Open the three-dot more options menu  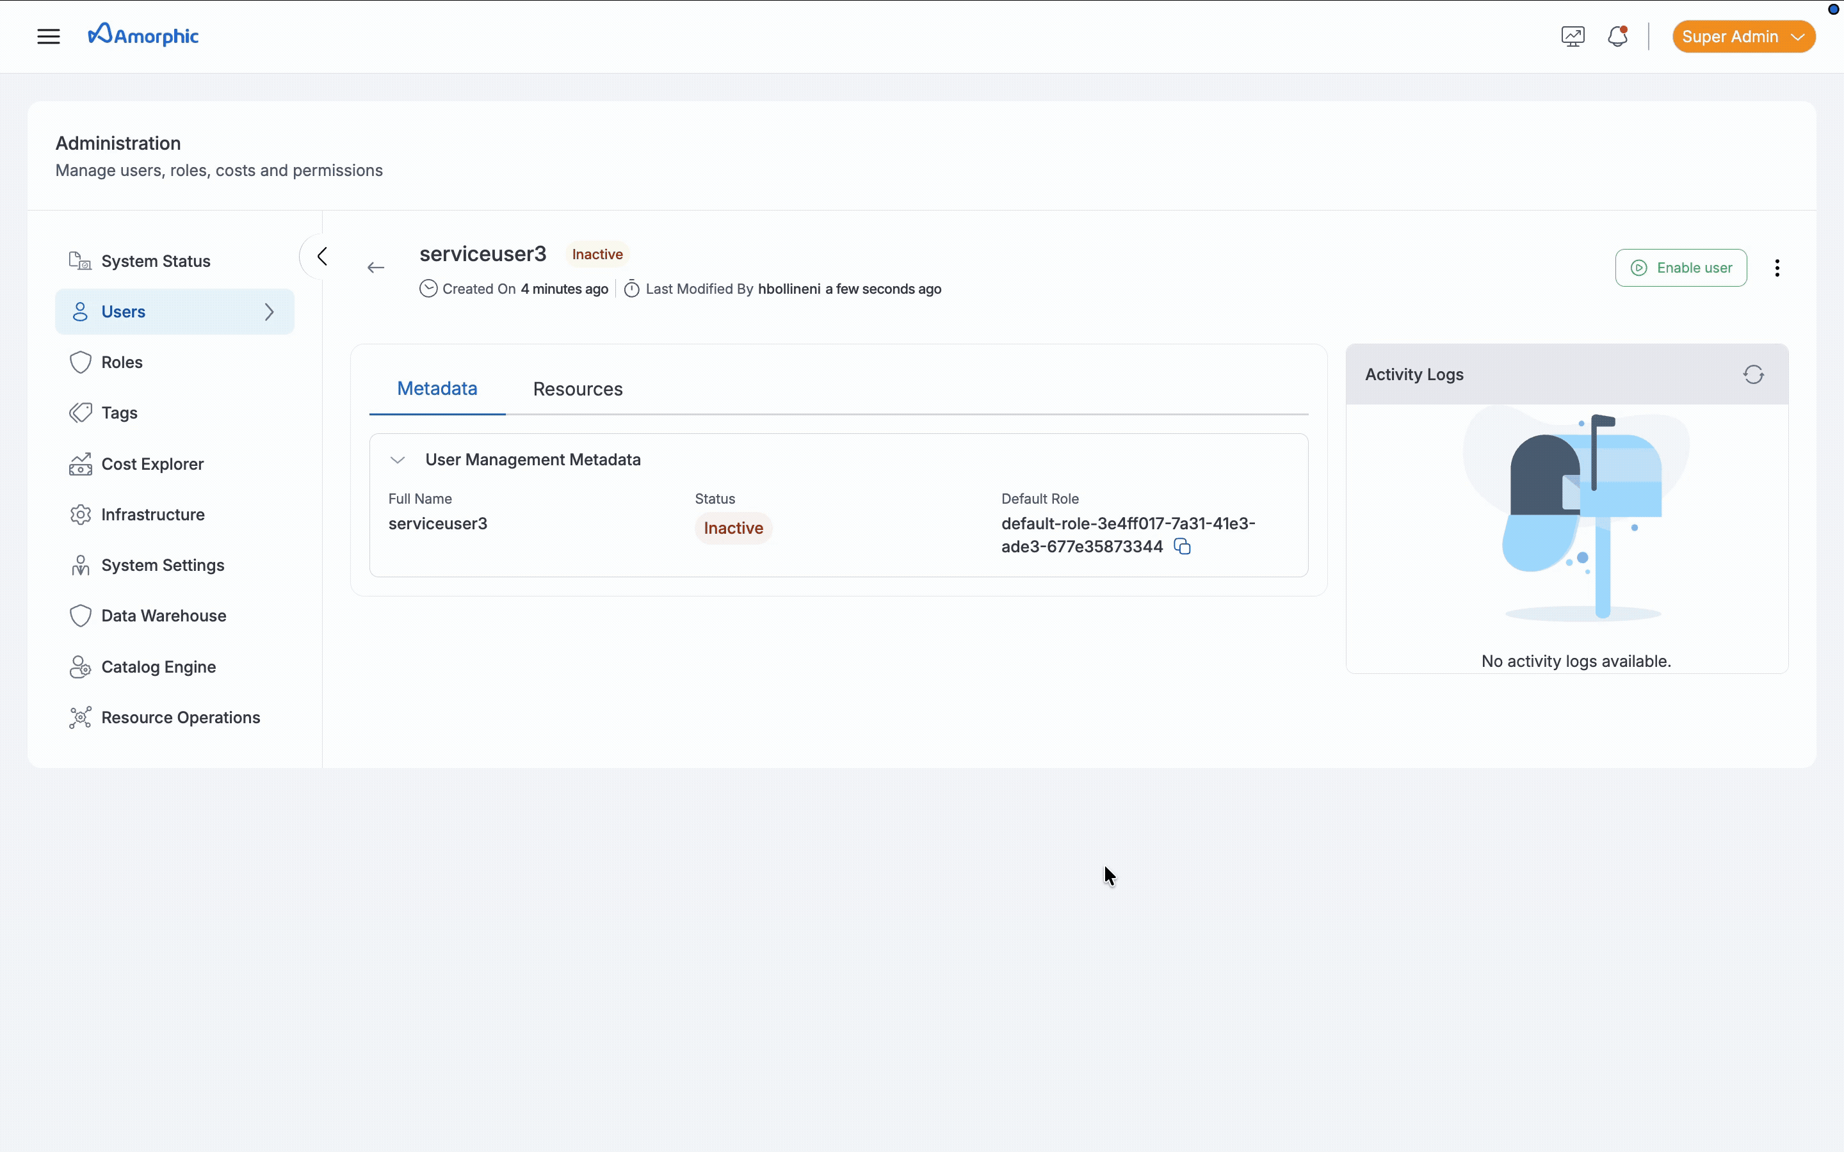[x=1777, y=268]
